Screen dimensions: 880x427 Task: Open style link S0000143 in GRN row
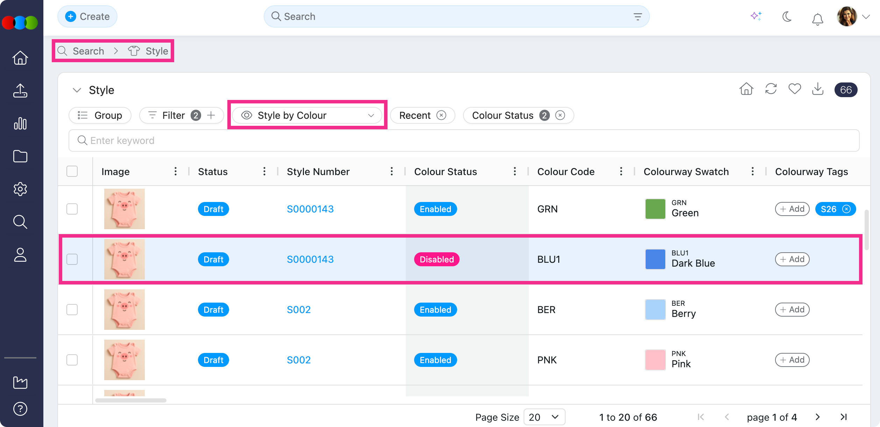310,209
